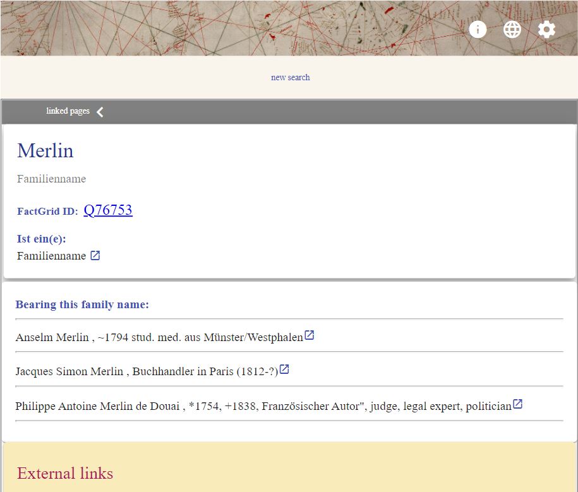This screenshot has width=578, height=492.
Task: Click the globe language icon
Action: pos(512,29)
